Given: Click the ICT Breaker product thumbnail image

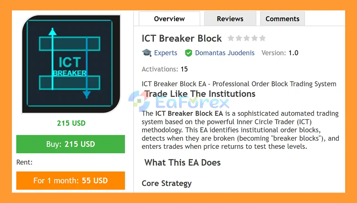Looking at the screenshot, I should [x=71, y=63].
